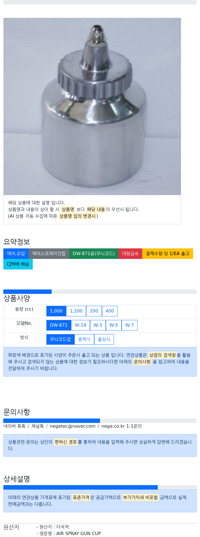Image resolution: width=200 pixels, height=537 pixels.
Task: Open the spray gun cup product image
Action: [92, 107]
